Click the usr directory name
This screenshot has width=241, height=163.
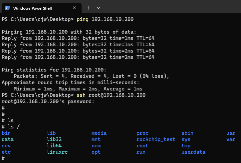[231, 133]
